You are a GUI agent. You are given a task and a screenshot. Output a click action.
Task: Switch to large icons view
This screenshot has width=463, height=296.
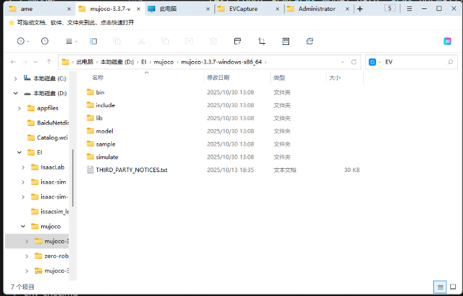[x=453, y=287]
